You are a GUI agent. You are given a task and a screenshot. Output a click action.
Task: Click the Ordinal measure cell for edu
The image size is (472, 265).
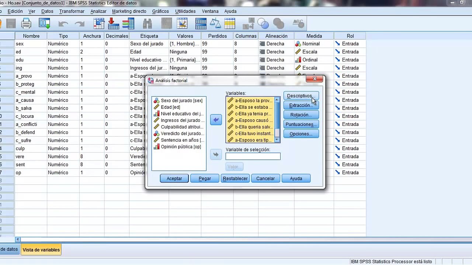pos(314,60)
